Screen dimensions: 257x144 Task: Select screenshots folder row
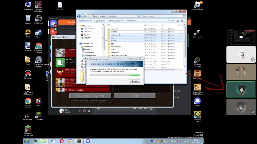tap(145, 52)
